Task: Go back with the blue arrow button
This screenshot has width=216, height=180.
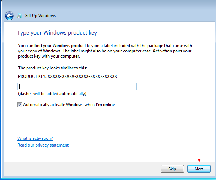Action: tap(9, 16)
